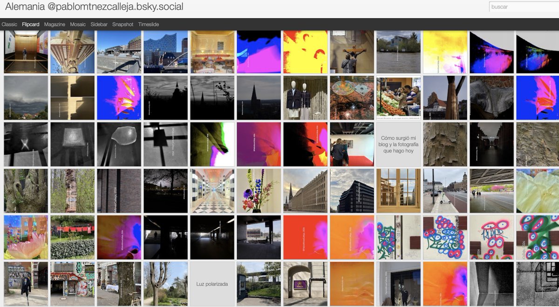The image size is (559, 307).
Task: Open the green and magenta abstract on white
Action: pyautogui.click(x=212, y=144)
